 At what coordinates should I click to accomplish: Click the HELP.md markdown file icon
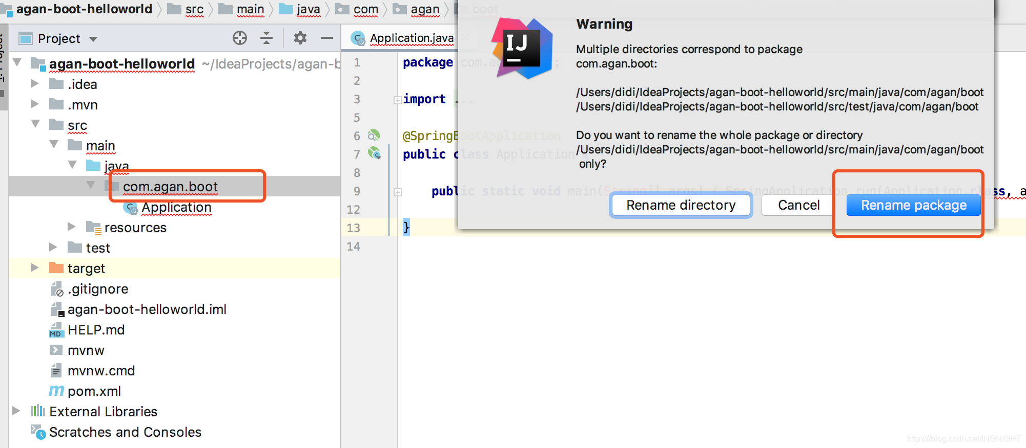(x=56, y=330)
